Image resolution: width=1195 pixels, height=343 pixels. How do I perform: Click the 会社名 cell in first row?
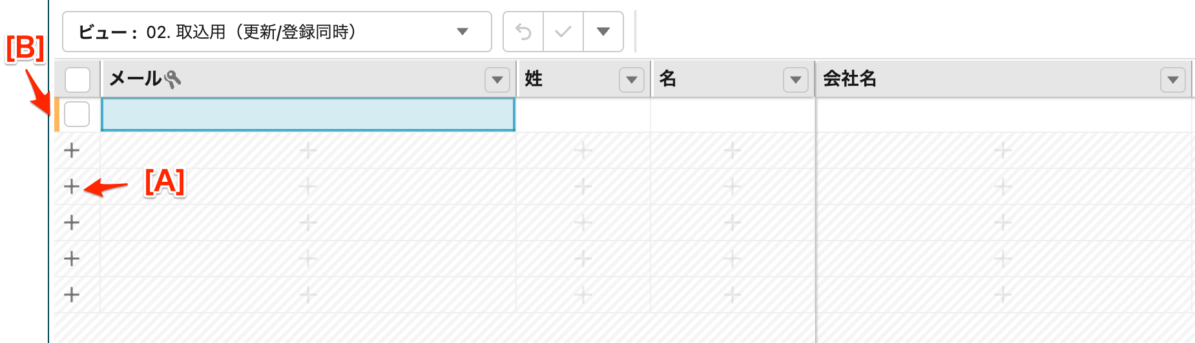tap(1003, 115)
